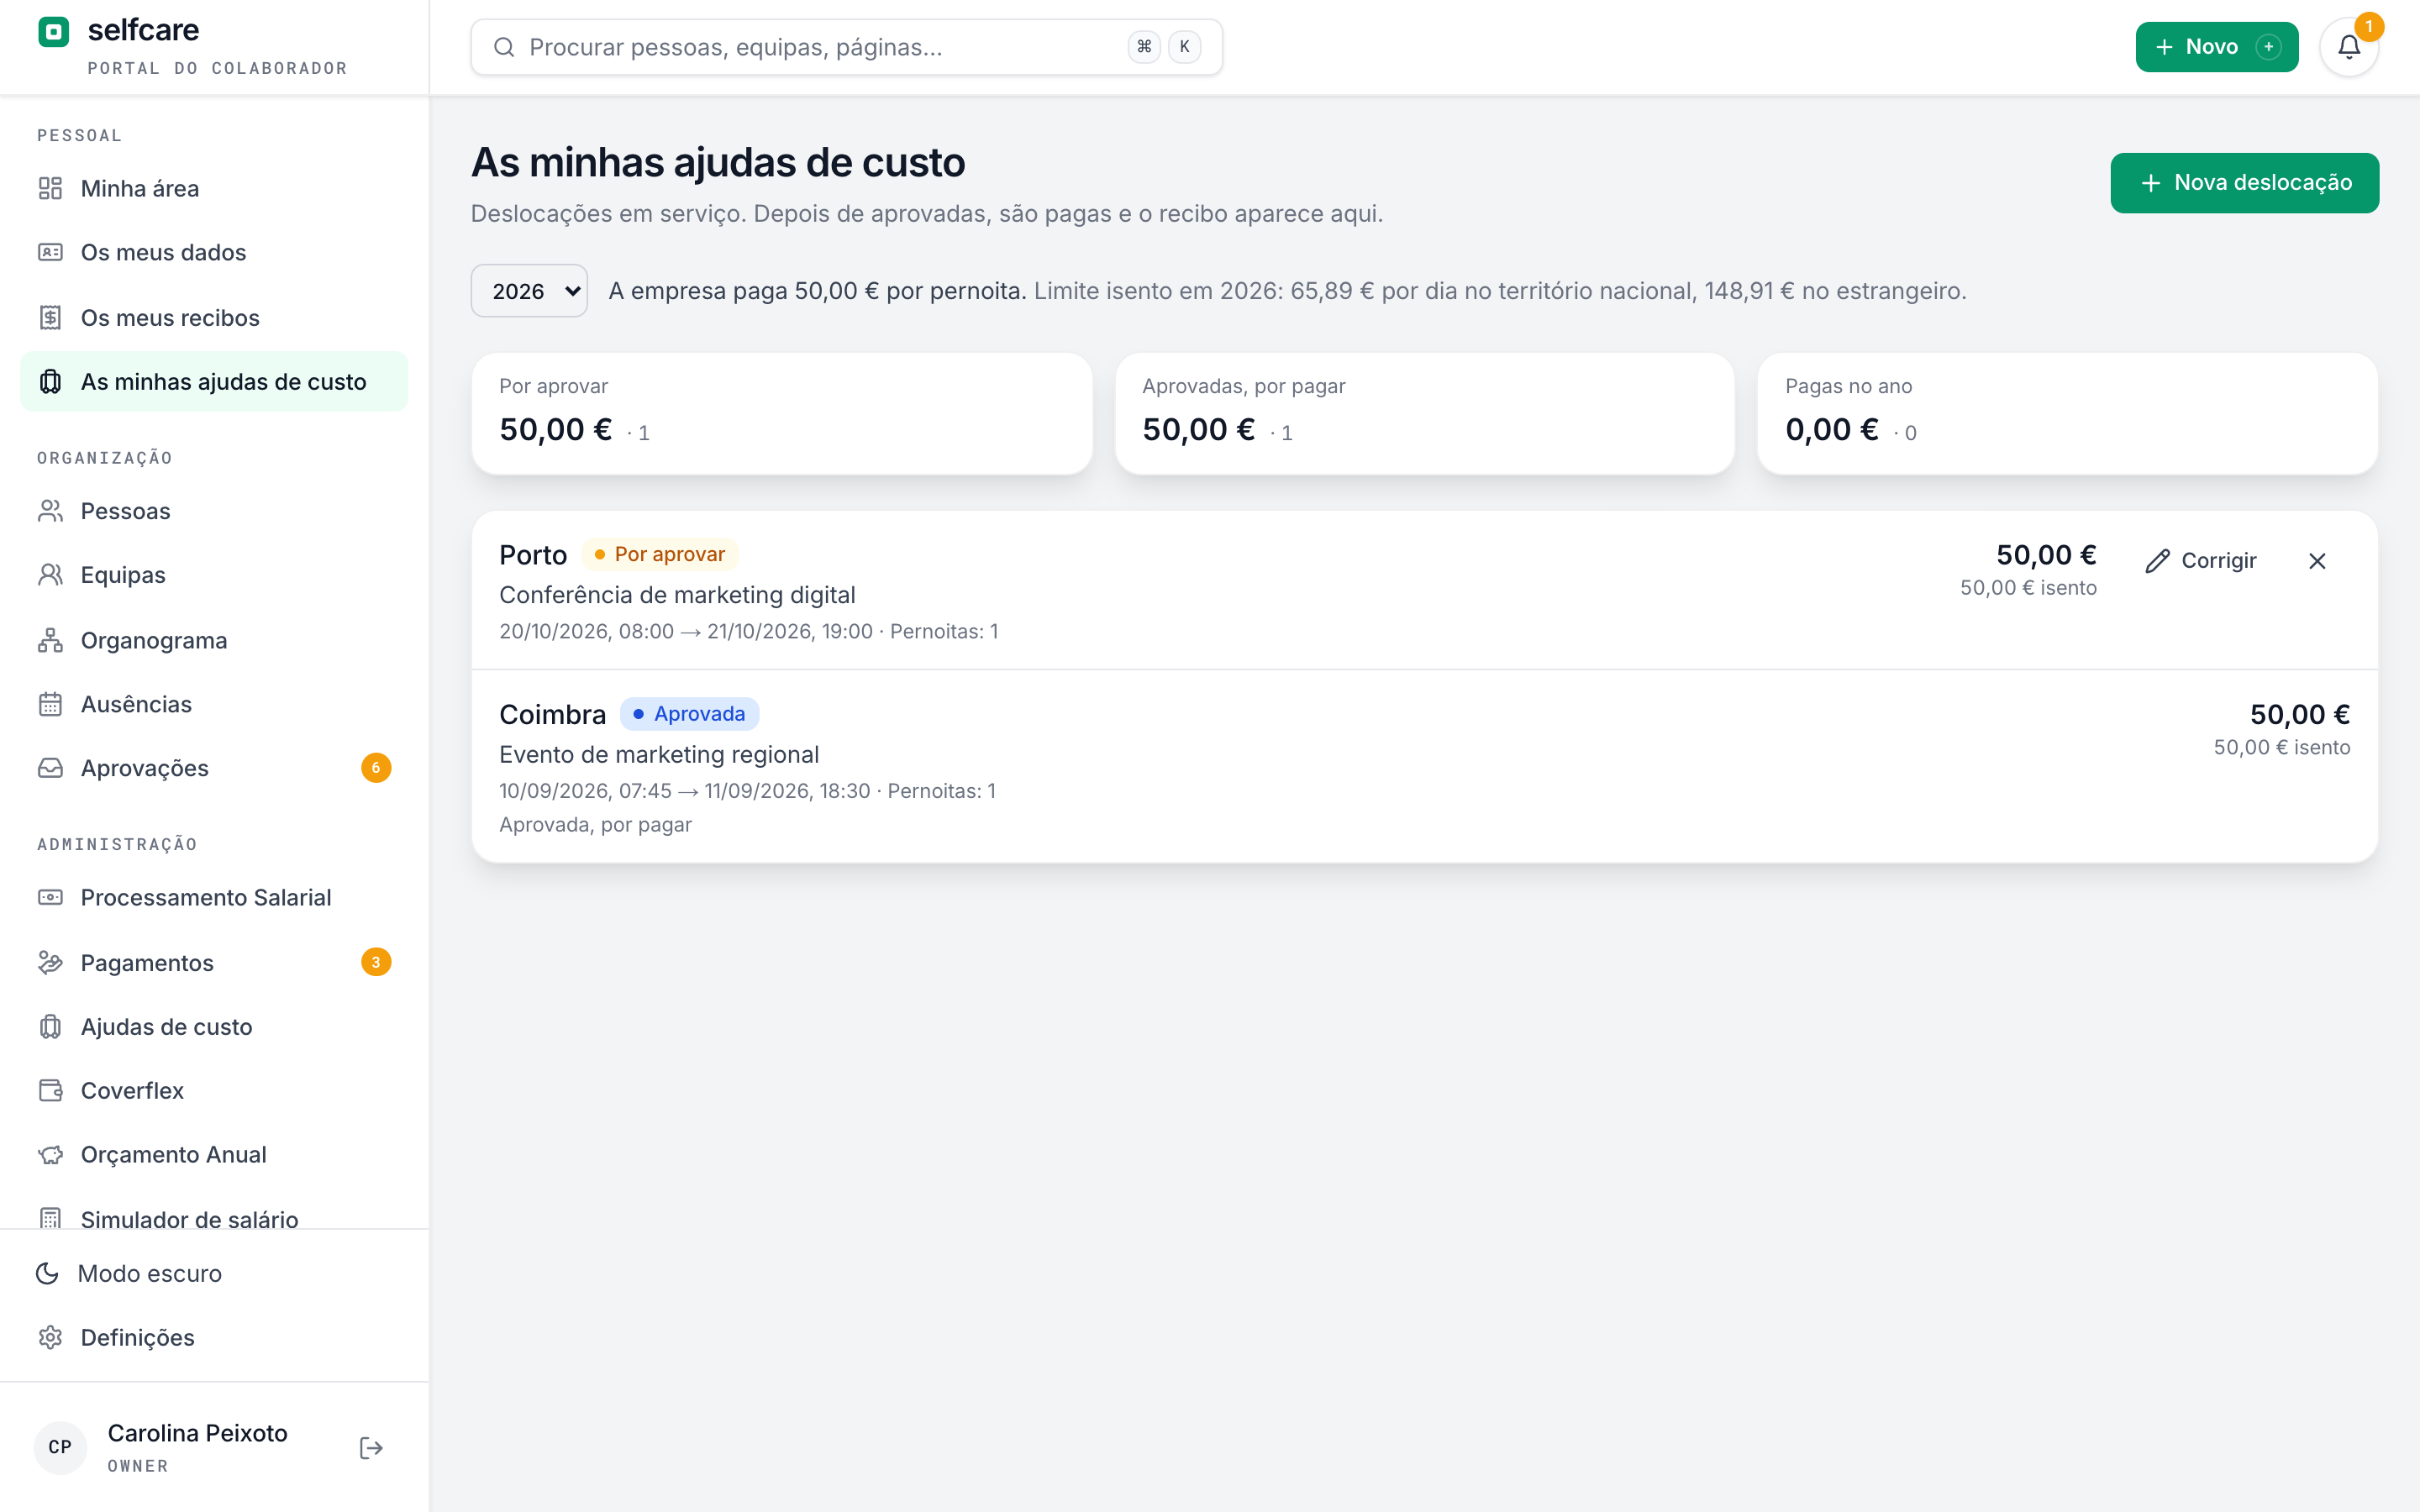Open the 2026 year dropdown
The height and width of the screenshot is (1512, 2420).
coord(529,291)
